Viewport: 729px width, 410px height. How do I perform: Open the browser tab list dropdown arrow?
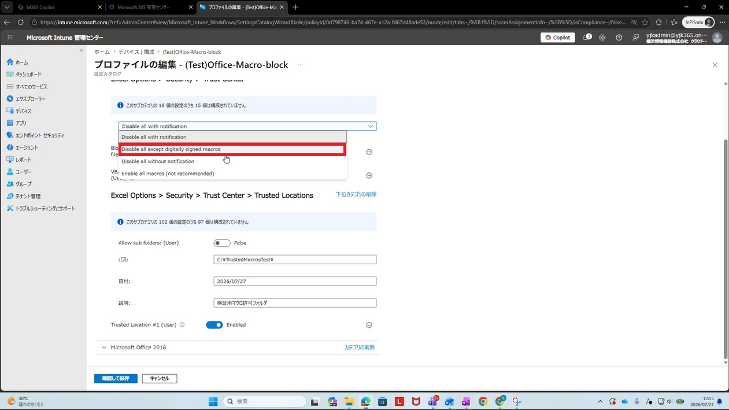[x=7, y=8]
